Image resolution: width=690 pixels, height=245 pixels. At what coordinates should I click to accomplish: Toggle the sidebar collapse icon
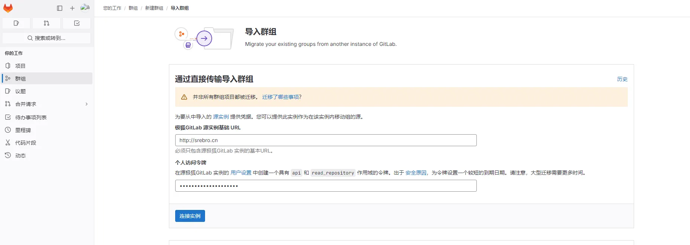pos(60,8)
